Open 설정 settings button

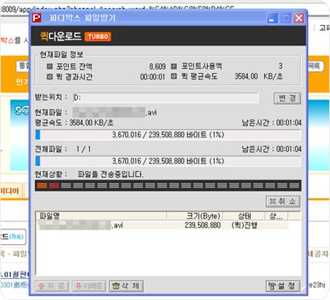(x=283, y=286)
